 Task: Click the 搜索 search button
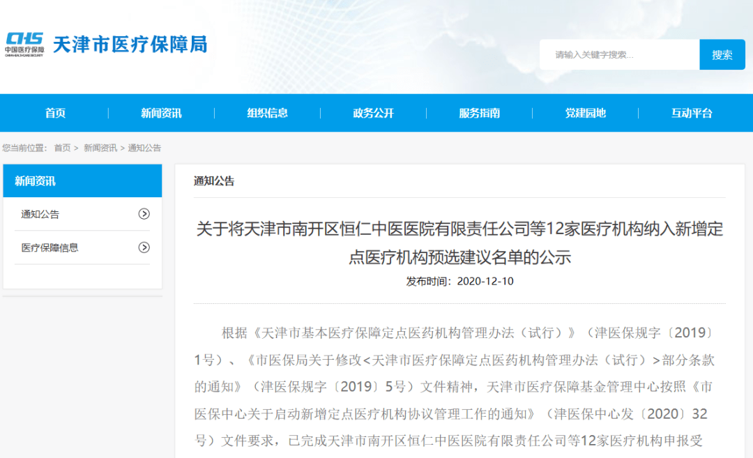click(x=722, y=55)
